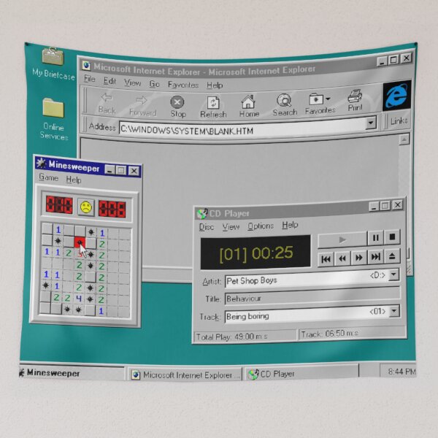Open the Artist drive dropdown in CD Player
The height and width of the screenshot is (438, 438).
[393, 275]
